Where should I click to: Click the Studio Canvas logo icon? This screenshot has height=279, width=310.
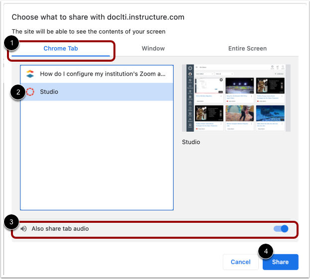[x=30, y=92]
